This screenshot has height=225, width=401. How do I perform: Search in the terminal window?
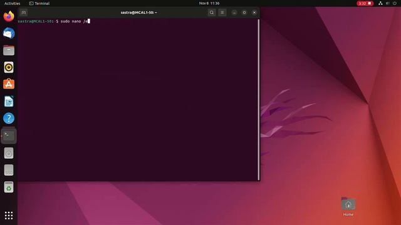coord(212,12)
